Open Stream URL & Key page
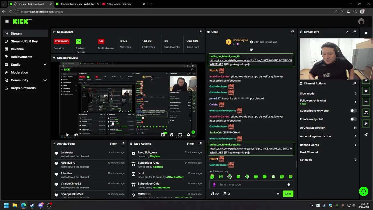373x210 pixels. (x=26, y=41)
